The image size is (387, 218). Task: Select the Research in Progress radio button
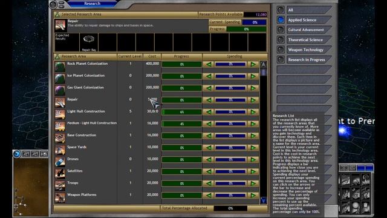tap(281, 59)
